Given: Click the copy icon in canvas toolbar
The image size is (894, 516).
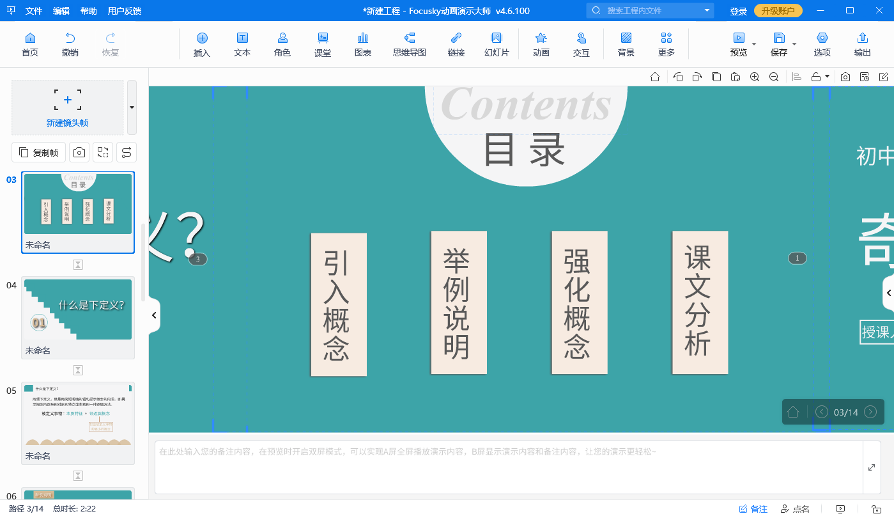Looking at the screenshot, I should pos(716,77).
